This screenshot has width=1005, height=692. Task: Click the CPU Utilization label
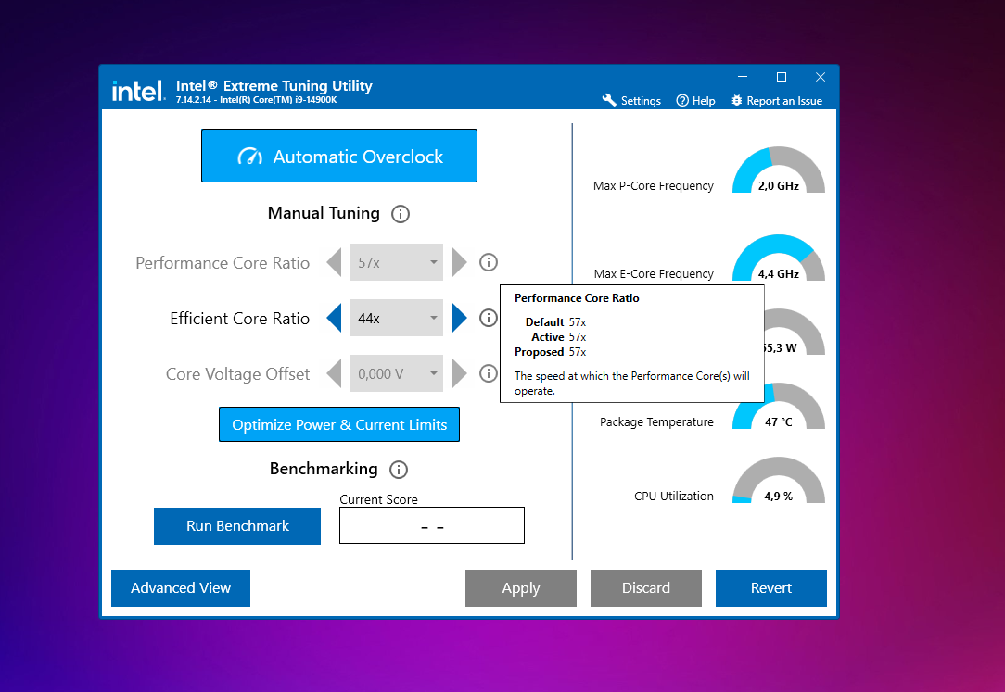pyautogui.click(x=674, y=497)
